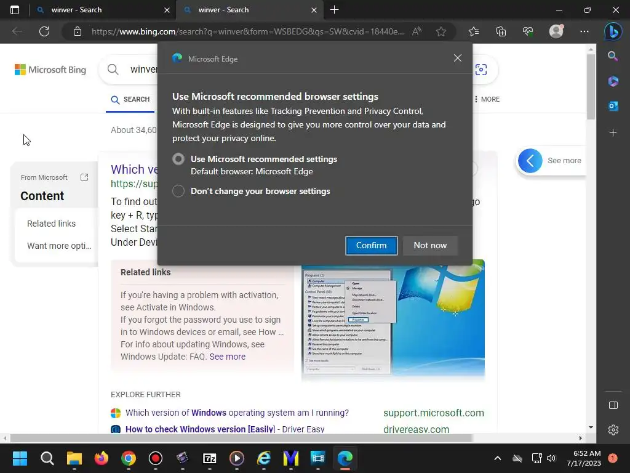
Task: Select Use Microsoft recommended settings radio
Action: click(178, 159)
